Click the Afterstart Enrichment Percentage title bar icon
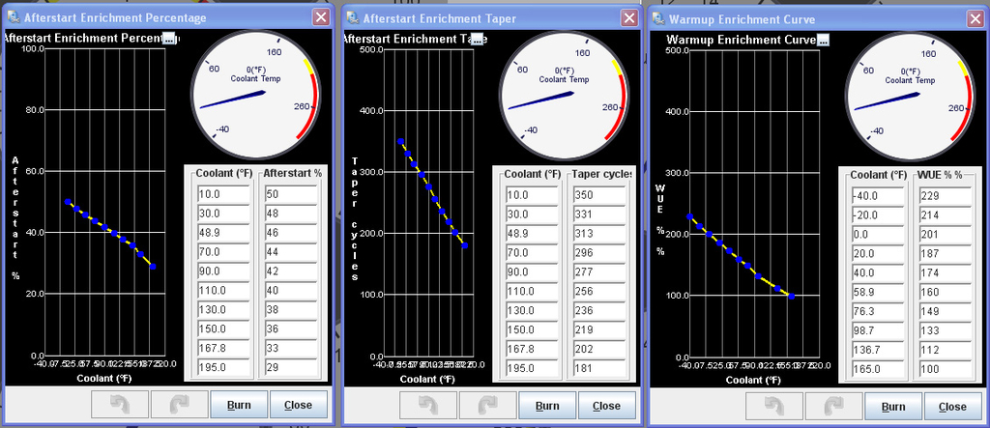This screenshot has height=428, width=990. [x=13, y=17]
